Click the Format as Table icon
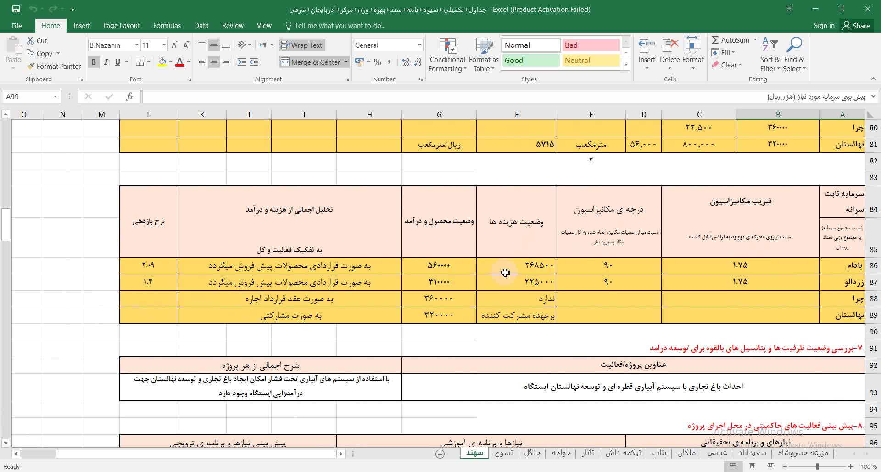This screenshot has width=881, height=472. click(x=484, y=55)
